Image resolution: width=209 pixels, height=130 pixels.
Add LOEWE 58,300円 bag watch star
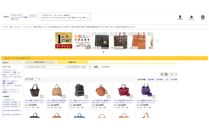tap(109, 97)
